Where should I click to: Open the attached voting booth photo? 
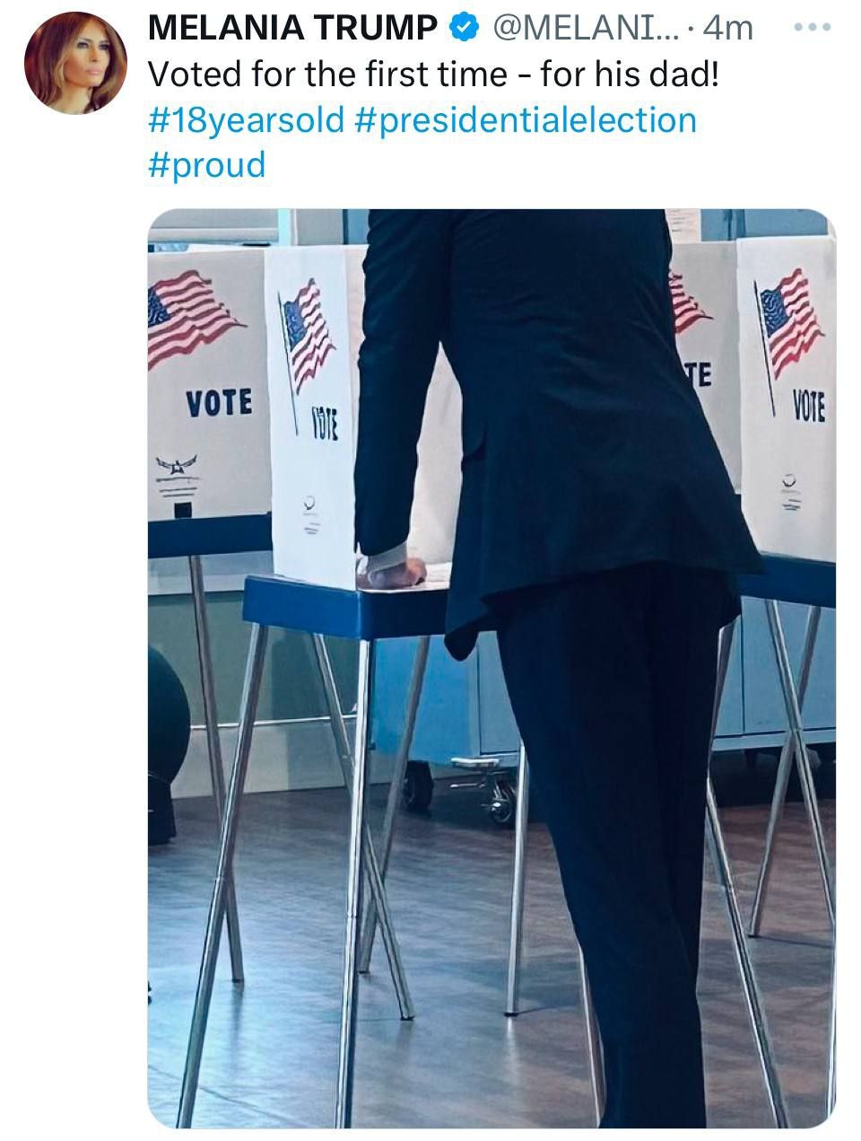click(x=491, y=668)
